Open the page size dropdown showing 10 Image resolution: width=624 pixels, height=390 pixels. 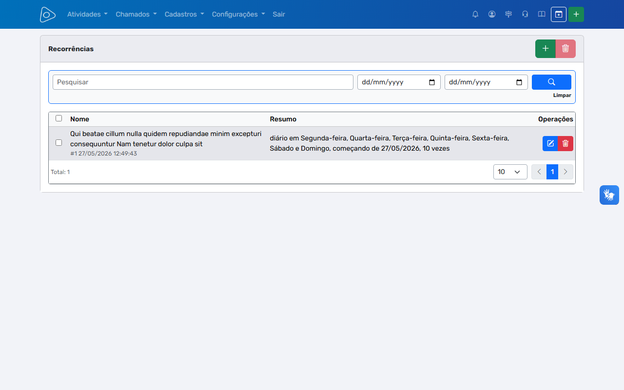pos(510,172)
